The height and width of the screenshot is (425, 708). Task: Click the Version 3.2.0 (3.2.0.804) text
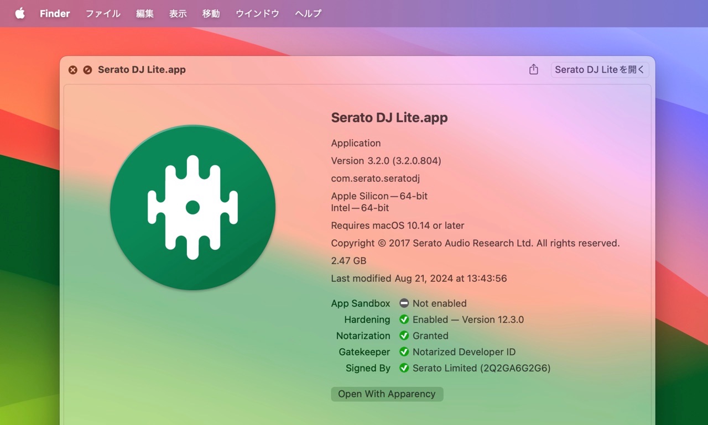pos(386,161)
